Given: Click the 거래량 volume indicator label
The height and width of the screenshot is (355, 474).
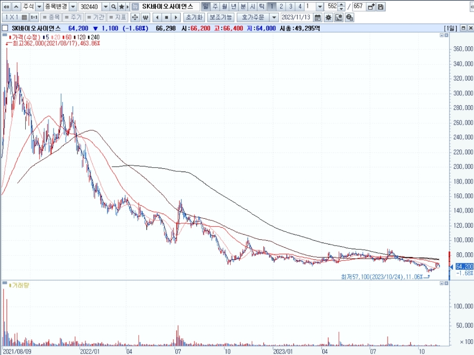Looking at the screenshot, I should click(x=20, y=285).
